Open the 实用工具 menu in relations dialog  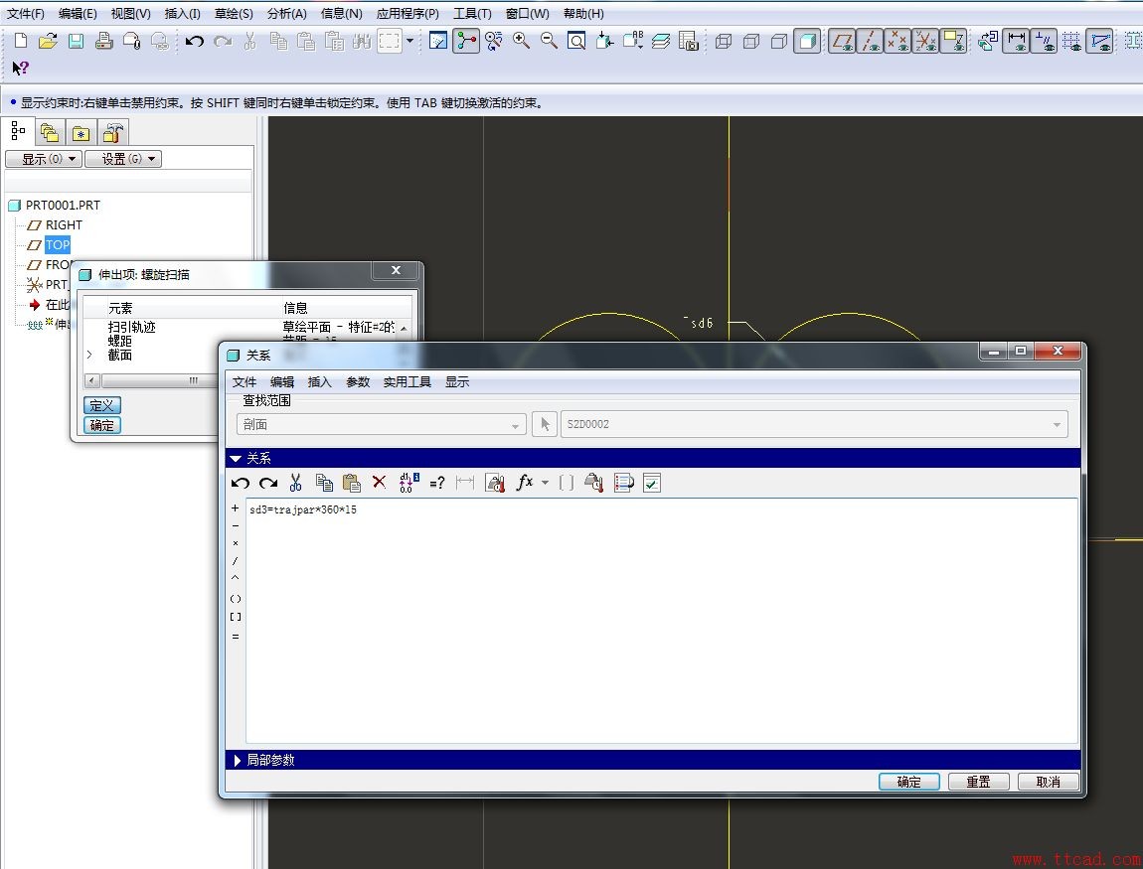coord(407,381)
